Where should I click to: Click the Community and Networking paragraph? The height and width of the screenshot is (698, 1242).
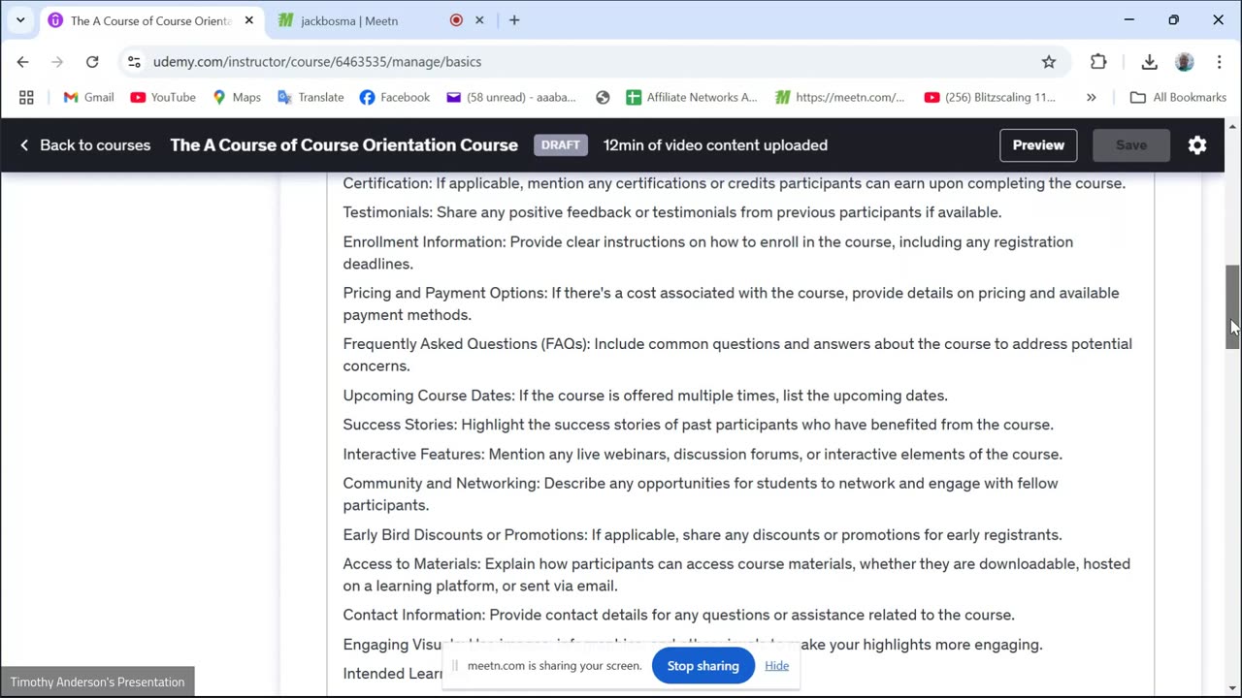click(x=701, y=494)
